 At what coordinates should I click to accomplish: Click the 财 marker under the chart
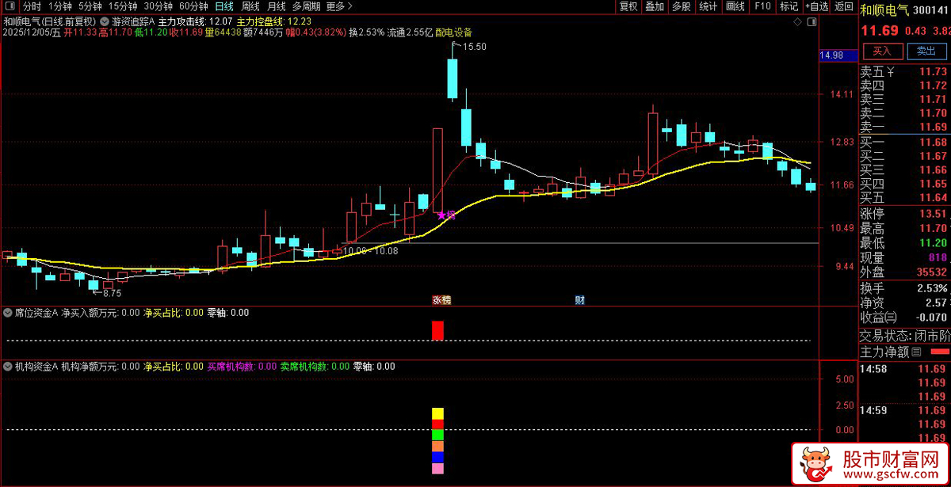coord(580,300)
